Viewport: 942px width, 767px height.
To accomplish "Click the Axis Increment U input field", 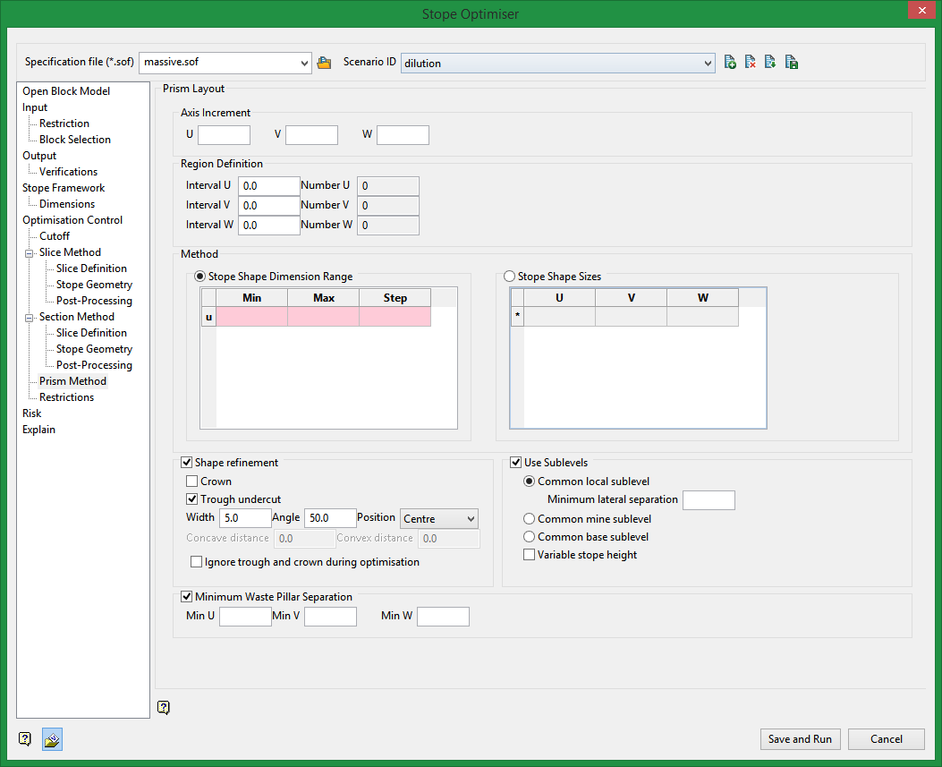I will (x=224, y=135).
